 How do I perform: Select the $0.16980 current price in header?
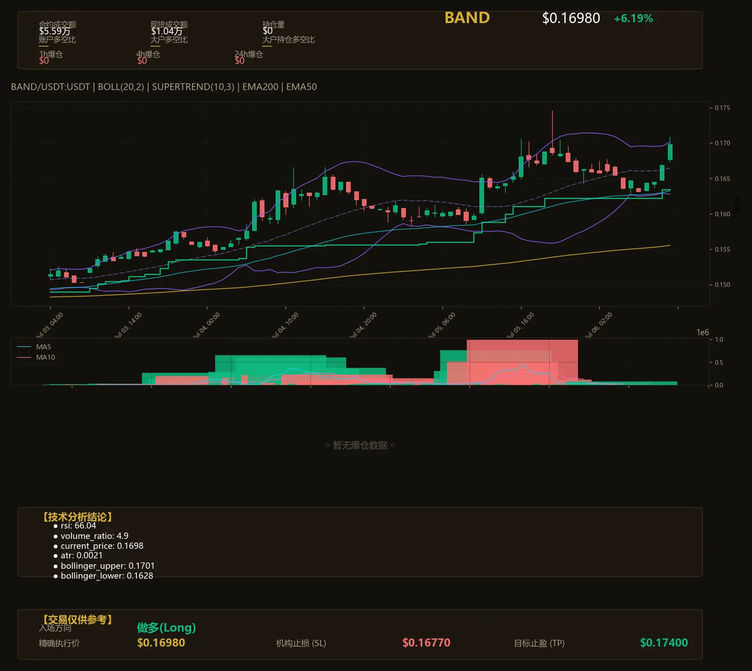571,18
